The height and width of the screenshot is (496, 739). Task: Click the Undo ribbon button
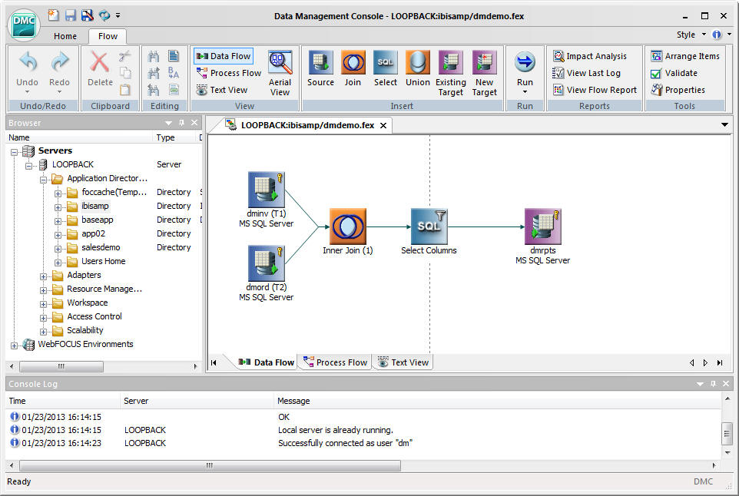28,71
